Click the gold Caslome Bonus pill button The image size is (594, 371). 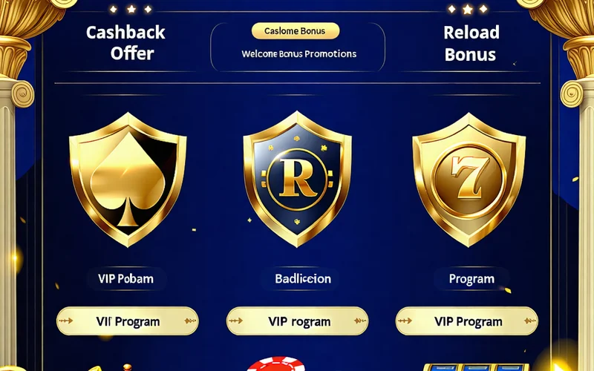[296, 31]
